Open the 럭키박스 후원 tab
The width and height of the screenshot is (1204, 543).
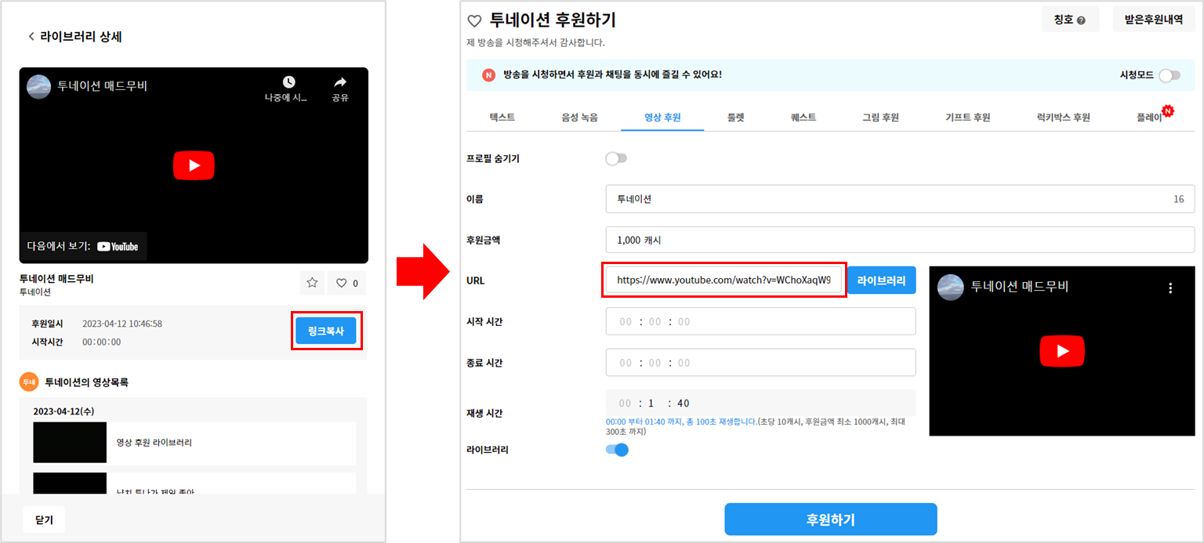click(x=1063, y=118)
